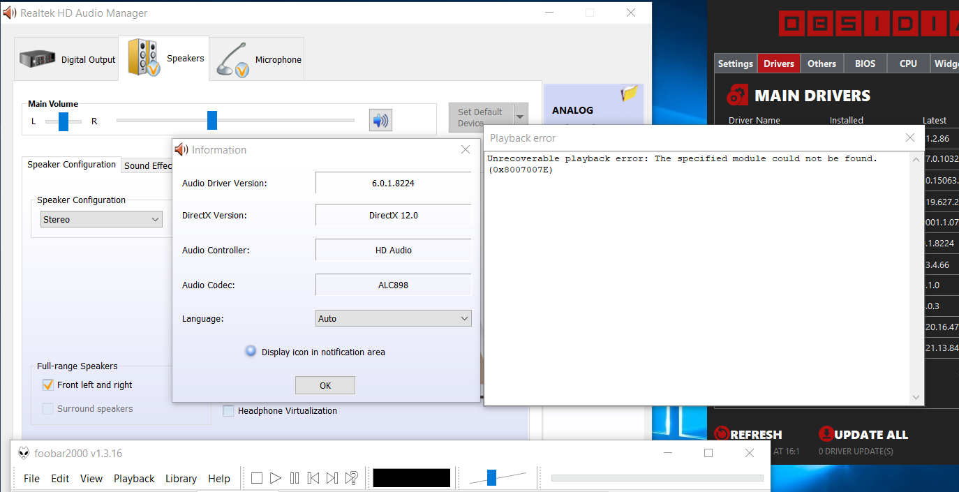Viewport: 959px width, 492px height.
Task: Click the Main Drivers gear icon
Action: pos(737,95)
